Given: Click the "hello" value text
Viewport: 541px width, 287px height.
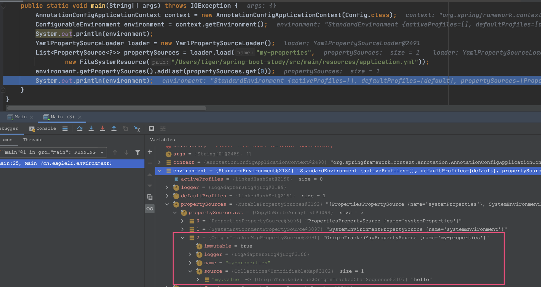Looking at the screenshot, I should click(x=422, y=280).
